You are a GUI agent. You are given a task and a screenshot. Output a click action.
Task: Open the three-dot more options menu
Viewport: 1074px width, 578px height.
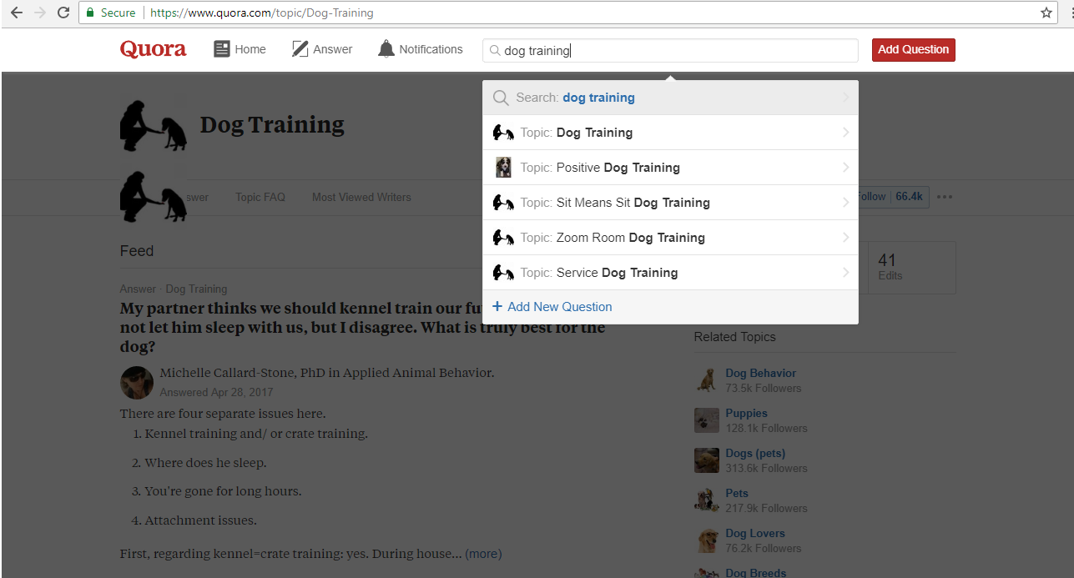tap(944, 198)
